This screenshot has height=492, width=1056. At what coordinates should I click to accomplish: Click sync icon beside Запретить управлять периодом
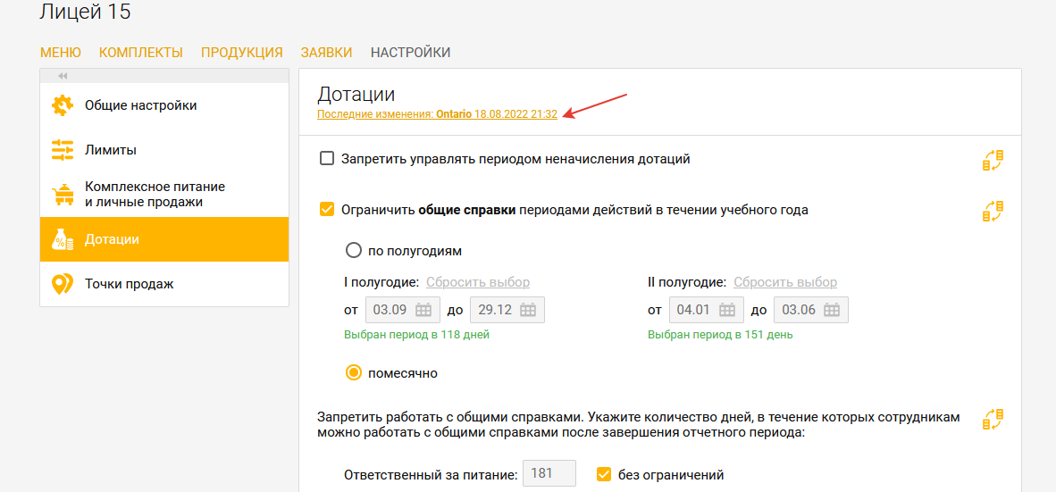(x=993, y=160)
